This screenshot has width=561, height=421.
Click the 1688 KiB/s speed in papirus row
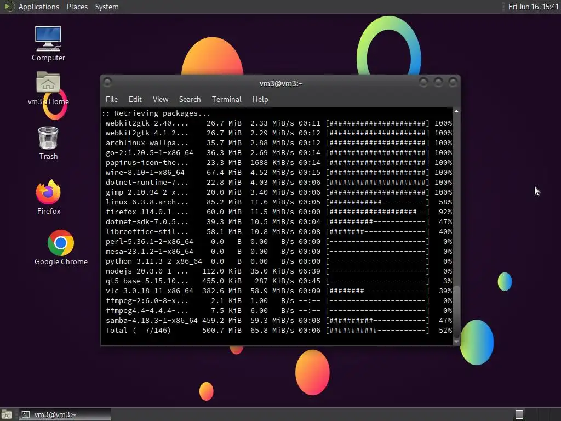point(272,162)
